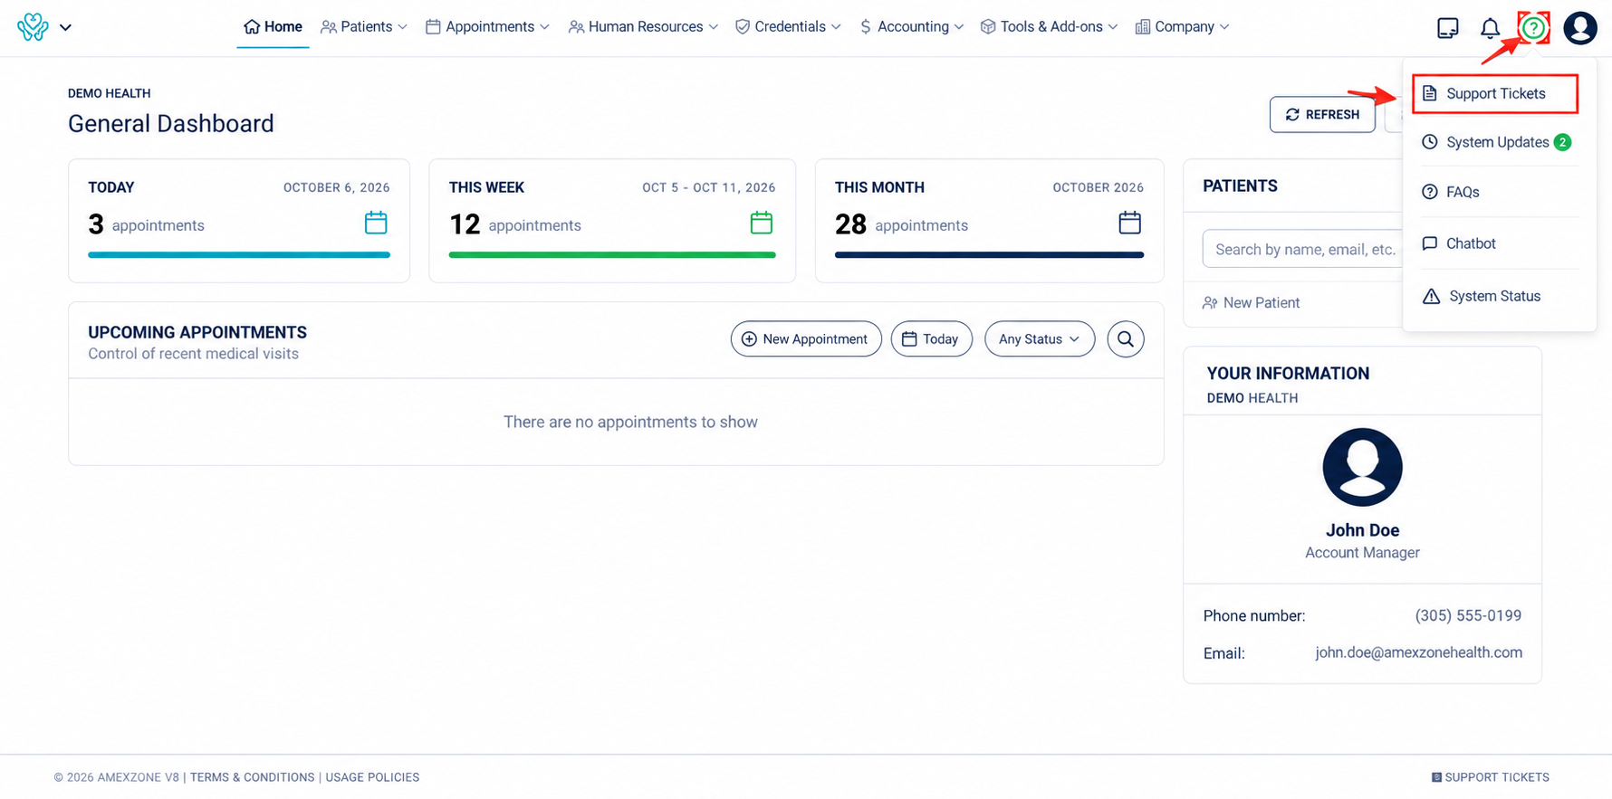
Task: Search upcoming appointments with magnifier button
Action: 1126,339
